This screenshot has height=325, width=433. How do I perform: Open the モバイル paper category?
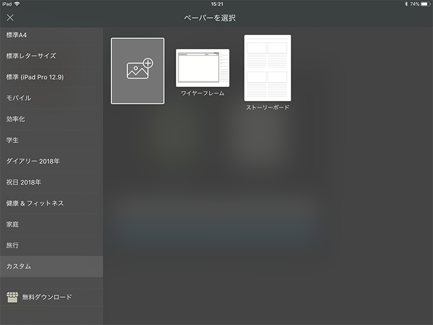click(x=51, y=98)
